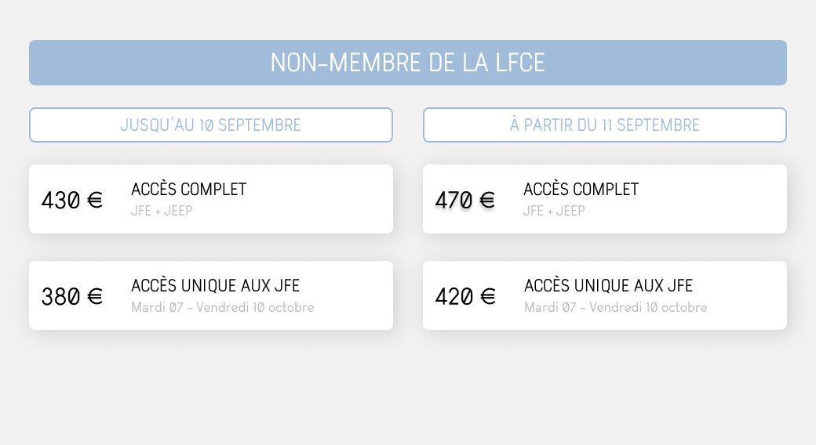Choose the 420 € Accès Unique aux JFE card
Viewport: 816px width, 445px height.
coord(605,295)
